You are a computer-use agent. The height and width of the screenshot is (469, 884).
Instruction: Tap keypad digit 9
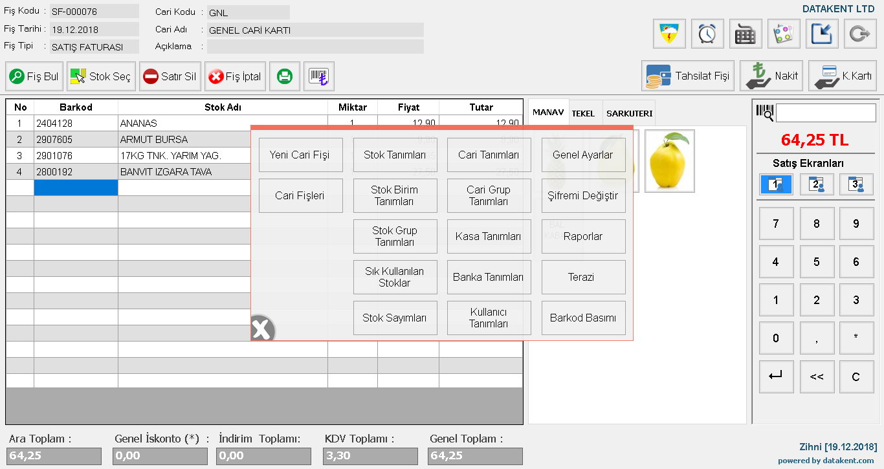[x=856, y=224]
